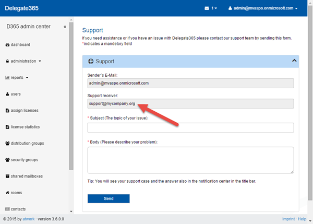
Task: Open contacts in sidebar
Action: [18, 209]
